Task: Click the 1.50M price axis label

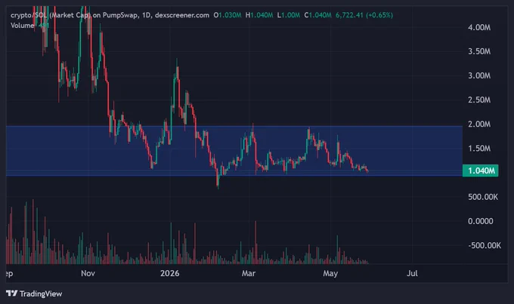Action: [479, 149]
